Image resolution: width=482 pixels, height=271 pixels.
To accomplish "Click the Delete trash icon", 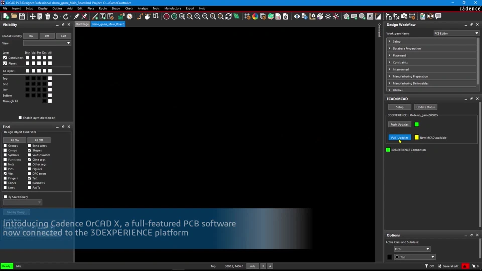I will click(48, 16).
